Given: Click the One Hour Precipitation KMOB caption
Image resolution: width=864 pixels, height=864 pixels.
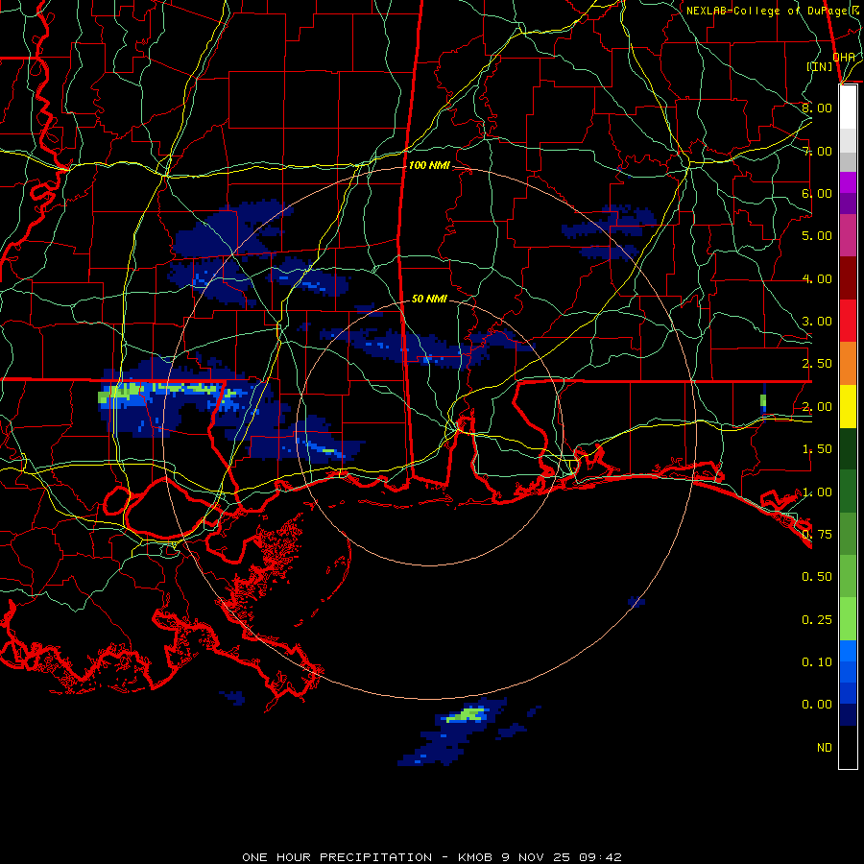Looking at the screenshot, I should click(x=432, y=857).
